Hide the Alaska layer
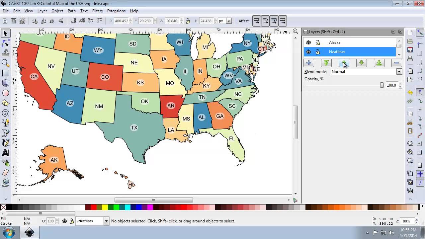The width and height of the screenshot is (425, 239). click(308, 42)
